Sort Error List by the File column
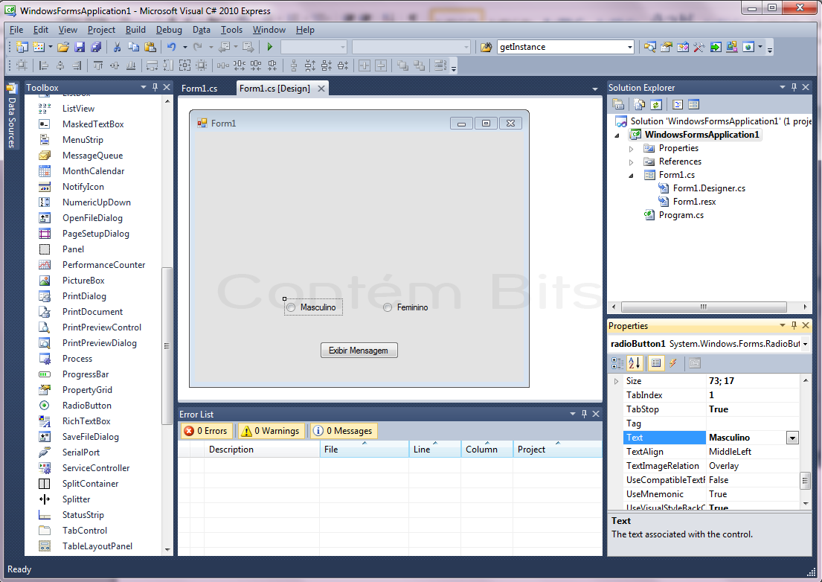The width and height of the screenshot is (822, 582). click(365, 450)
